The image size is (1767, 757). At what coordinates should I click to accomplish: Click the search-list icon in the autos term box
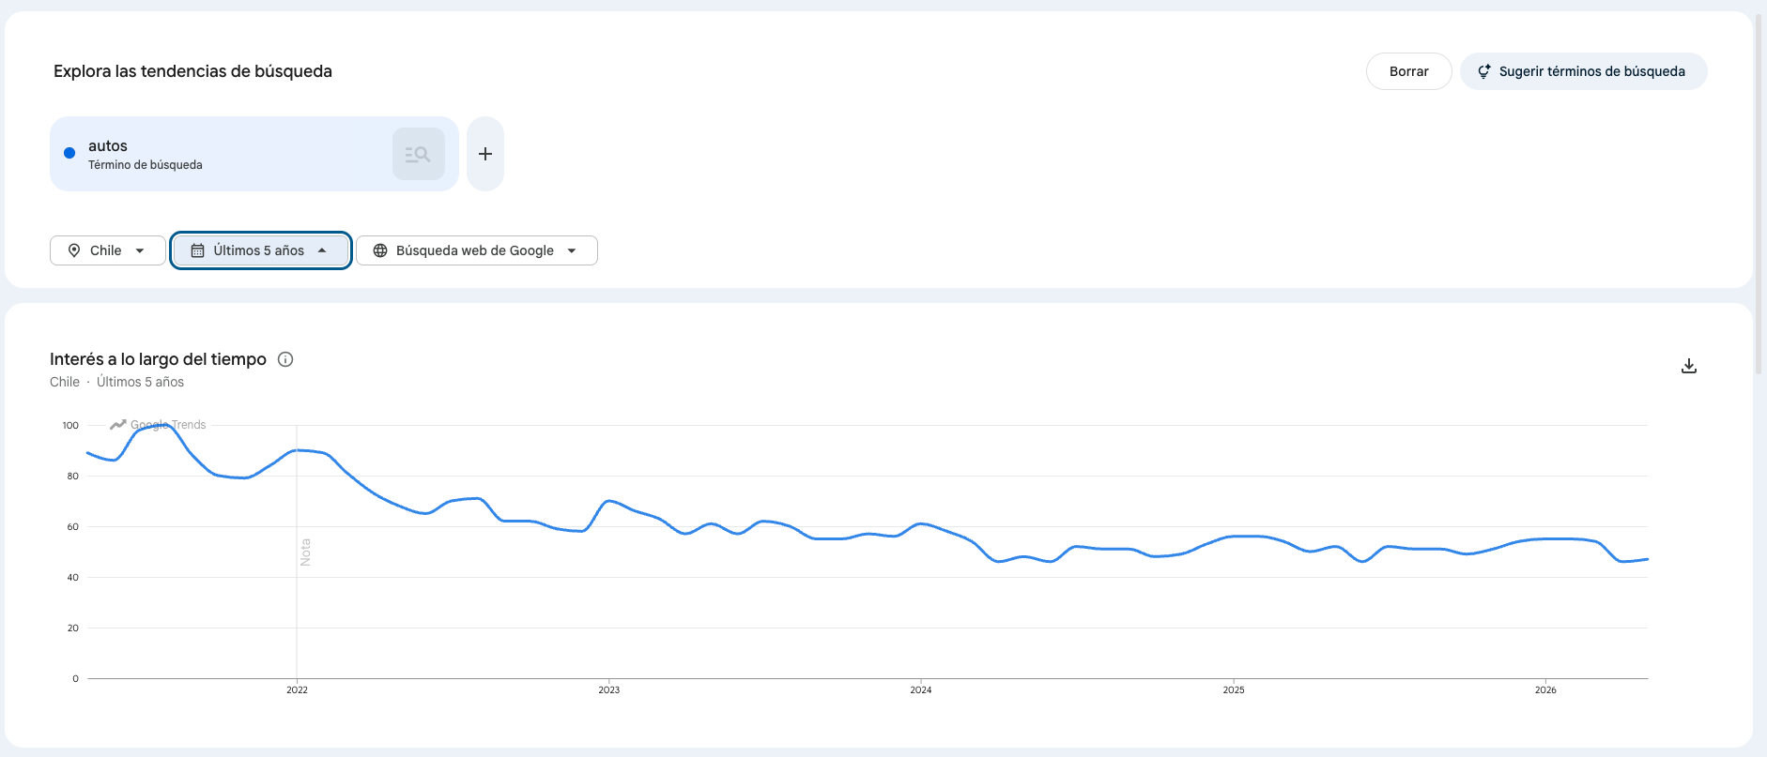(419, 154)
